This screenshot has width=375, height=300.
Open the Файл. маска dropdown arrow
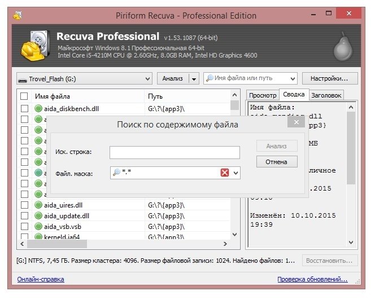point(236,173)
